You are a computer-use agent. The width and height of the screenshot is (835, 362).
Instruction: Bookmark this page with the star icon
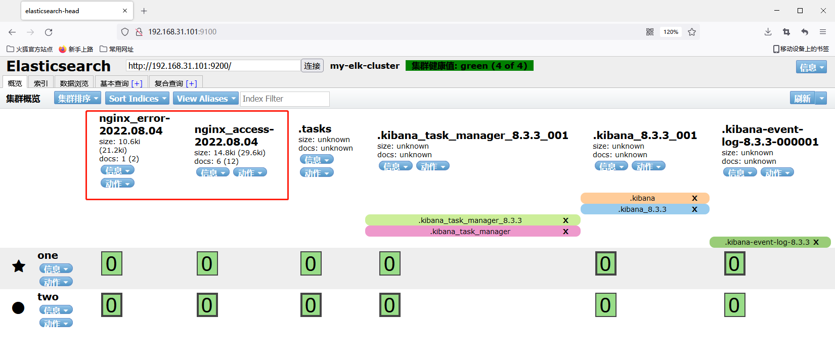click(x=692, y=32)
